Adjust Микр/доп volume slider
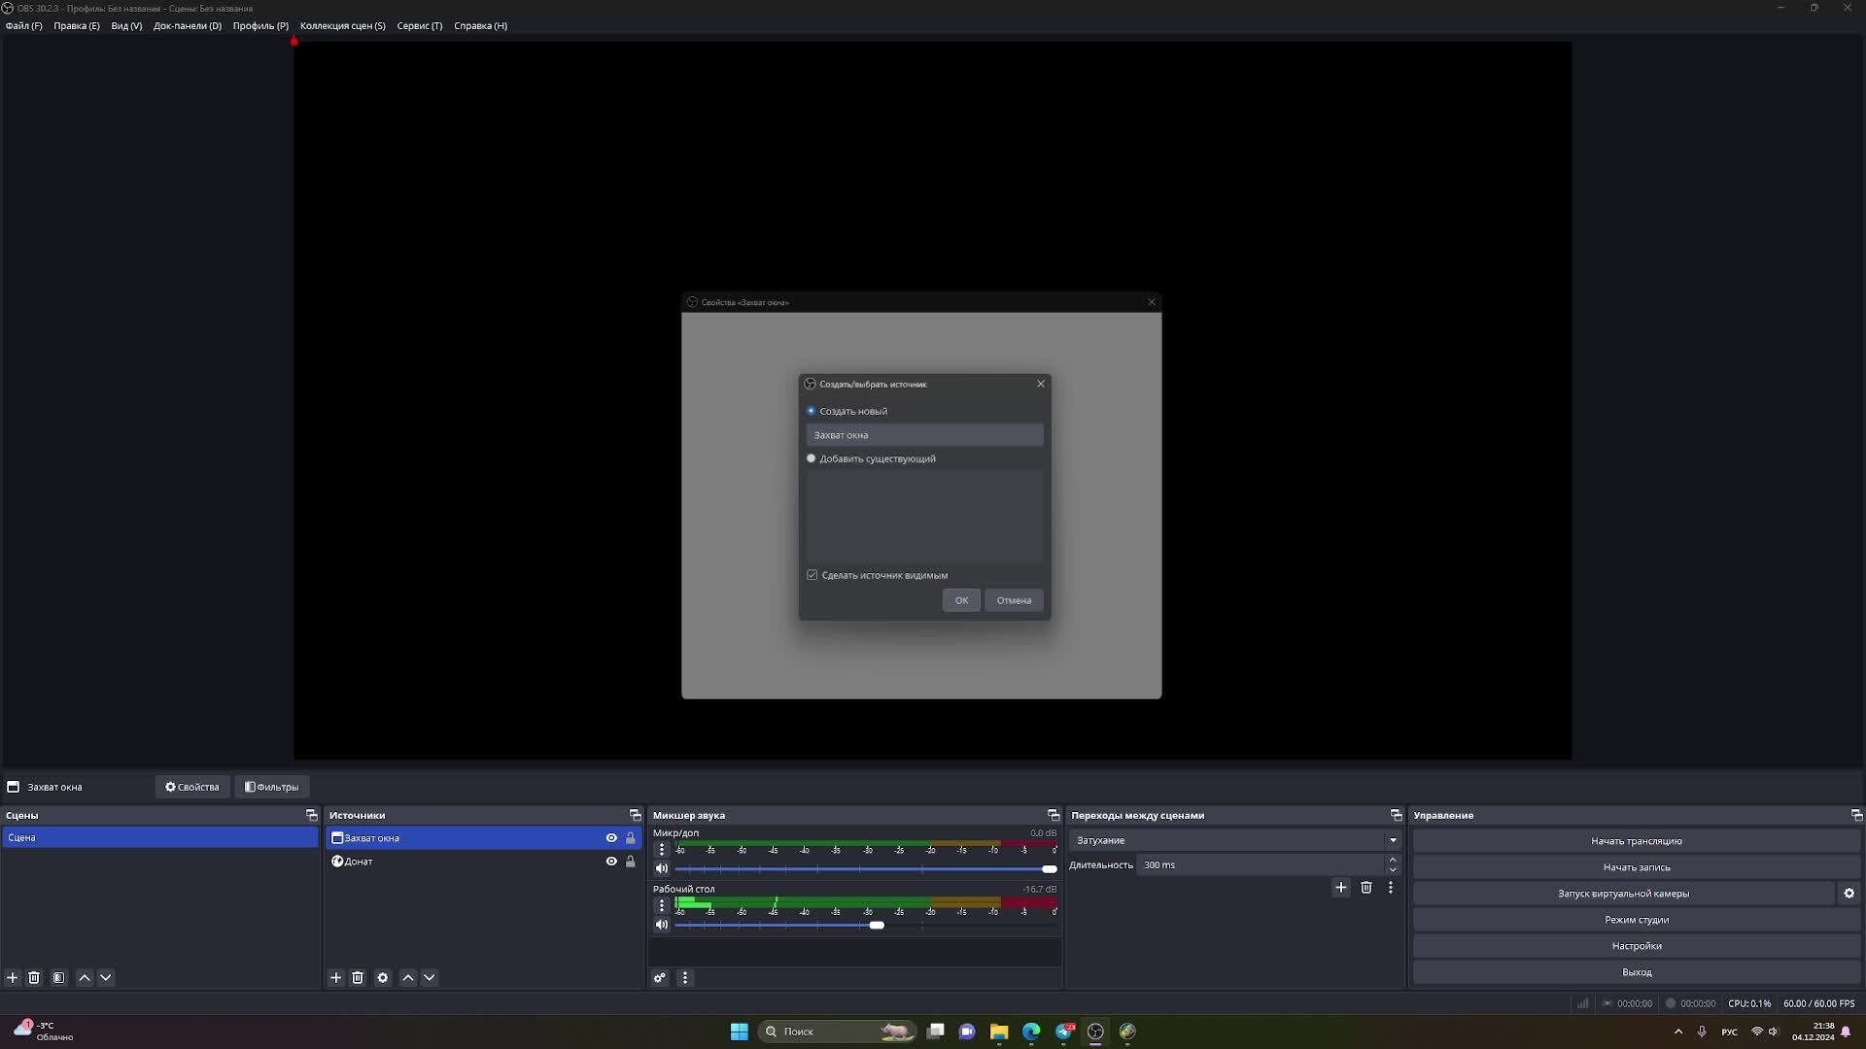This screenshot has height=1049, width=1866. coord(1050,869)
